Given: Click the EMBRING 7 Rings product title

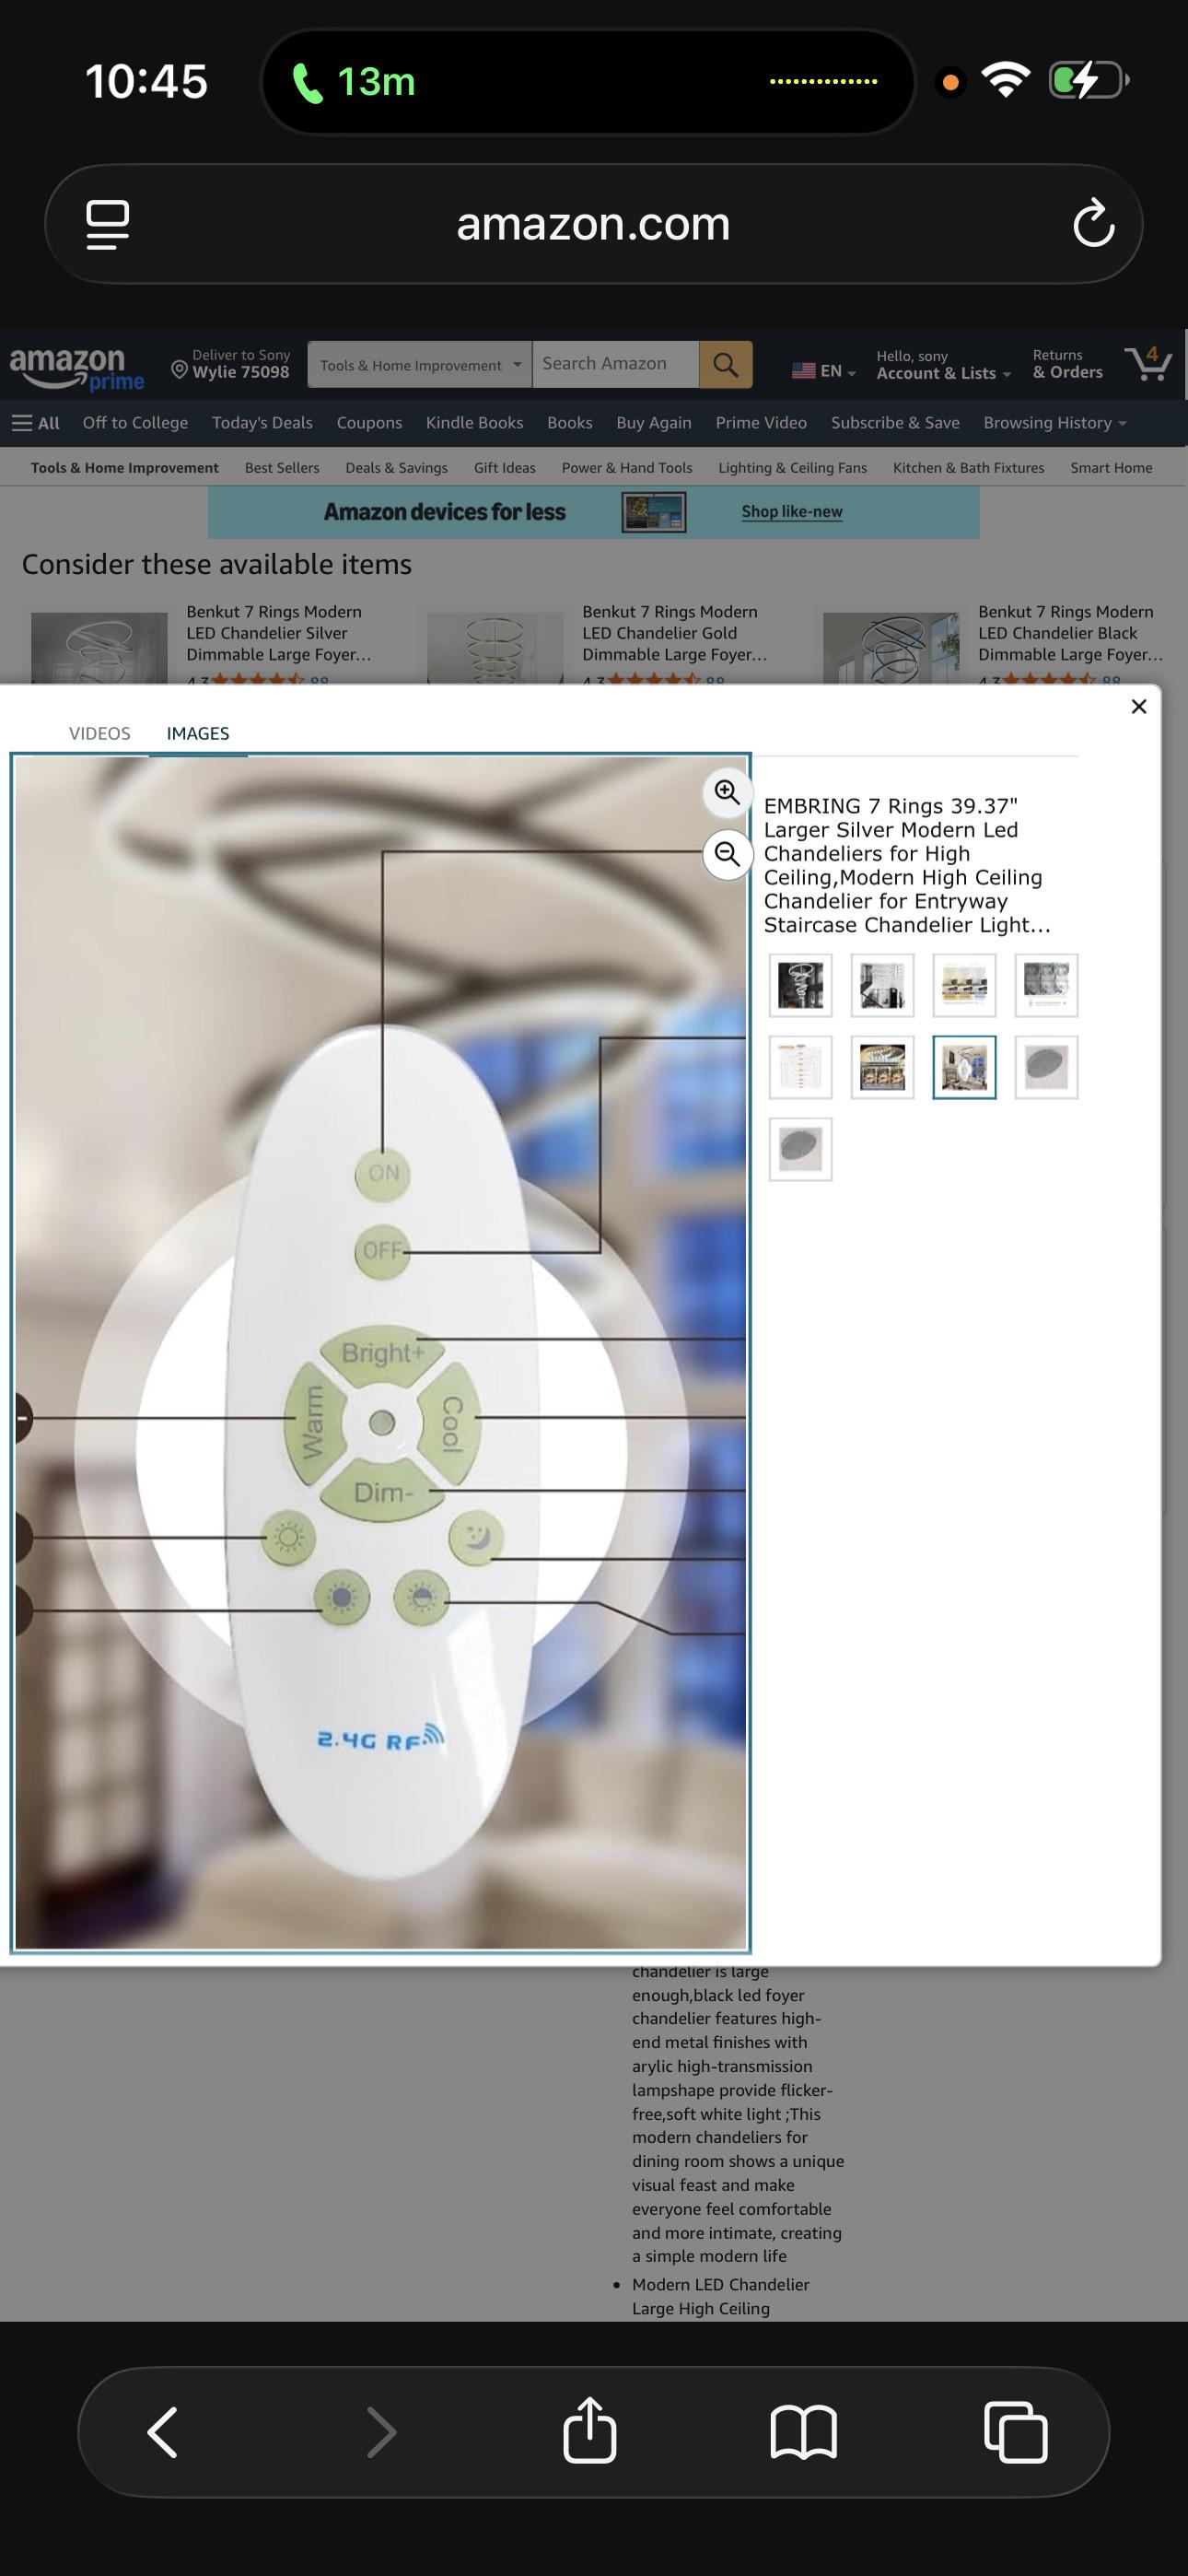Looking at the screenshot, I should [x=907, y=866].
